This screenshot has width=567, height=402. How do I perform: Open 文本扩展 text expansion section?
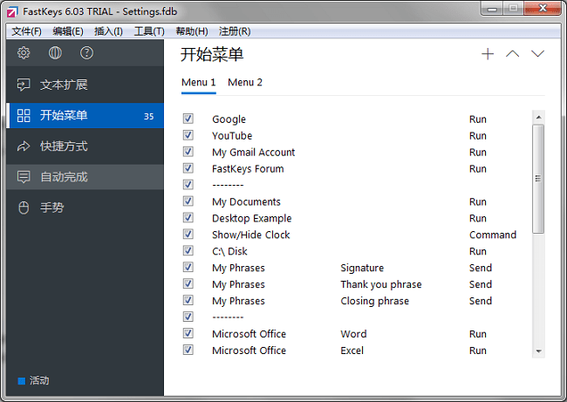point(64,85)
